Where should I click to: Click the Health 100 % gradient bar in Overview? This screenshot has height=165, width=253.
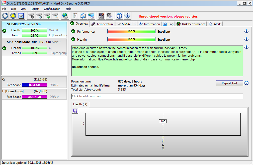coord(131,39)
